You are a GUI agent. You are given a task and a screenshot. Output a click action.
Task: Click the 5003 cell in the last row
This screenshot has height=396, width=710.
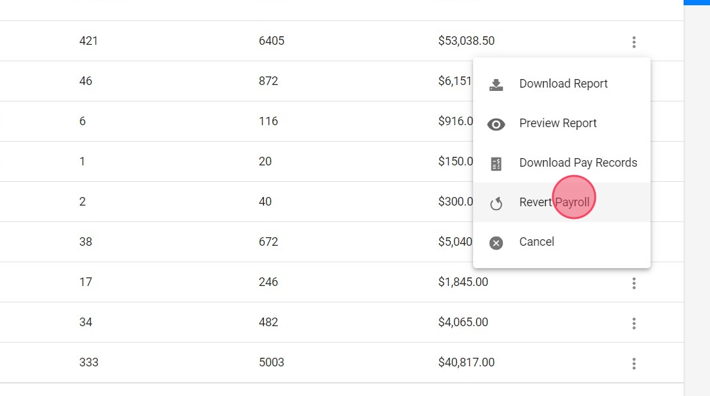[271, 362]
